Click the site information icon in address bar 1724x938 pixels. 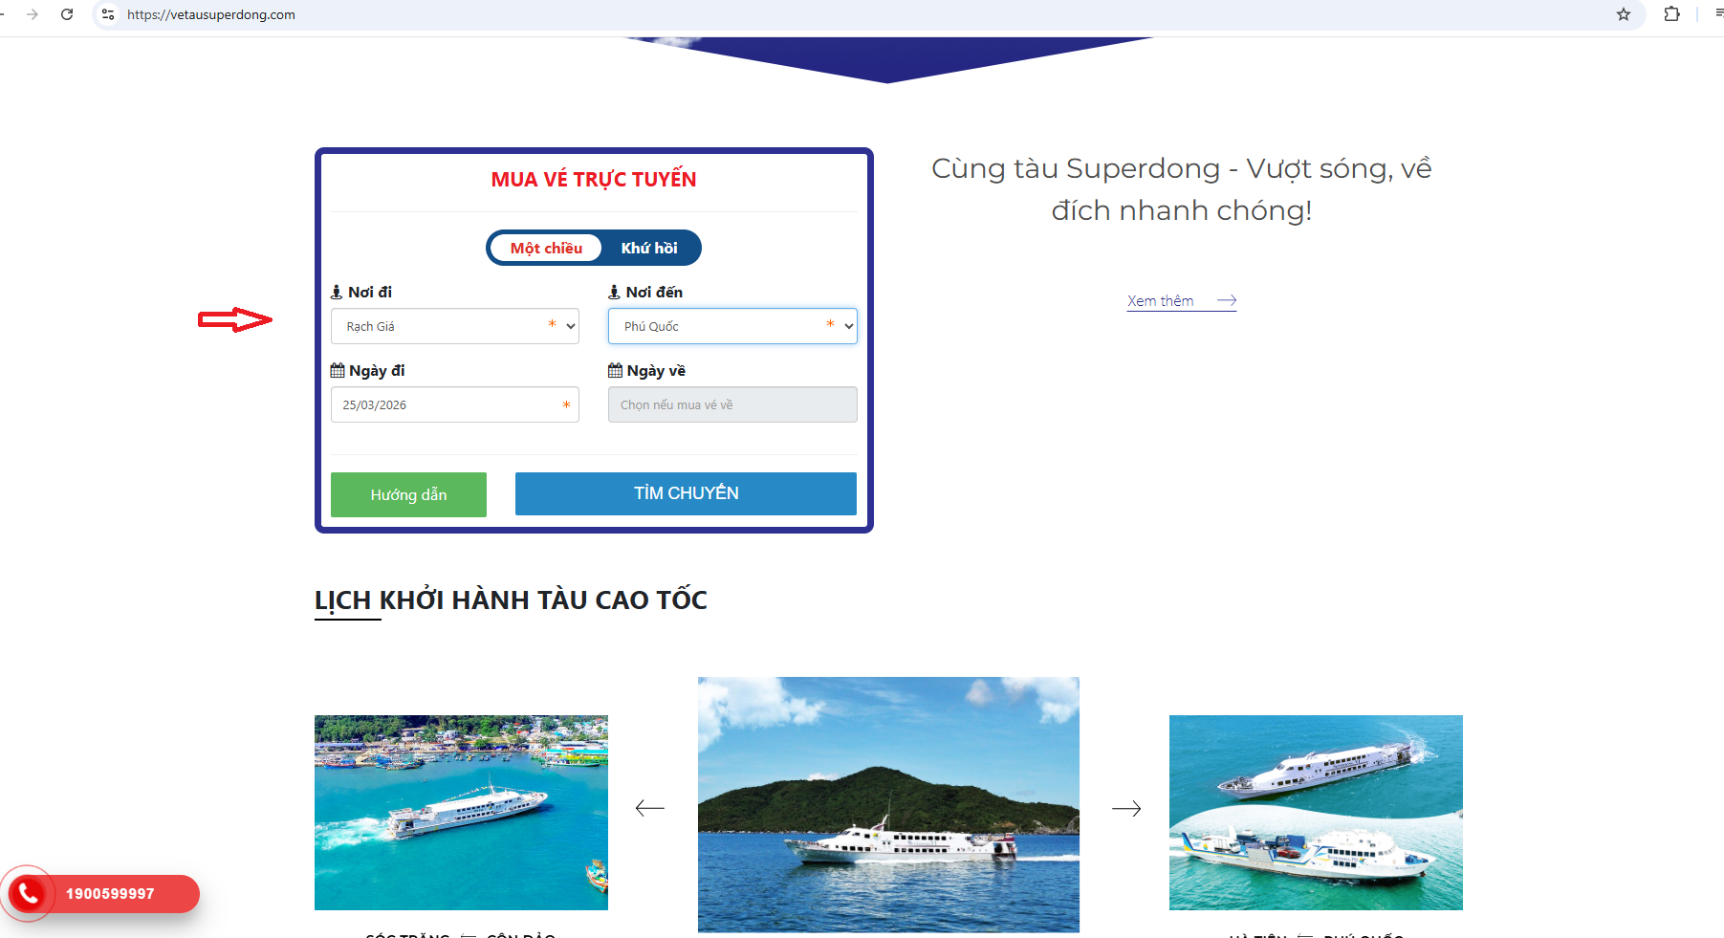[x=108, y=14]
